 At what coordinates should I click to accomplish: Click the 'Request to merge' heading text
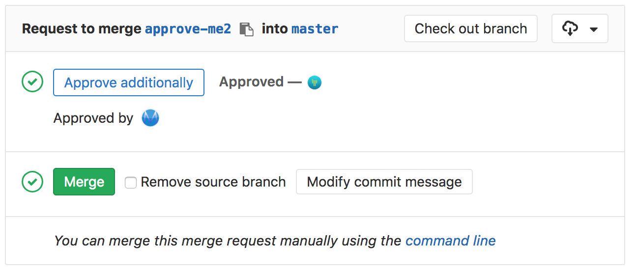tap(82, 29)
